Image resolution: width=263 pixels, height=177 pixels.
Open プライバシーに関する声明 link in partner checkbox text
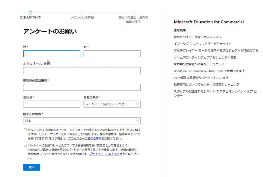(x=106, y=154)
